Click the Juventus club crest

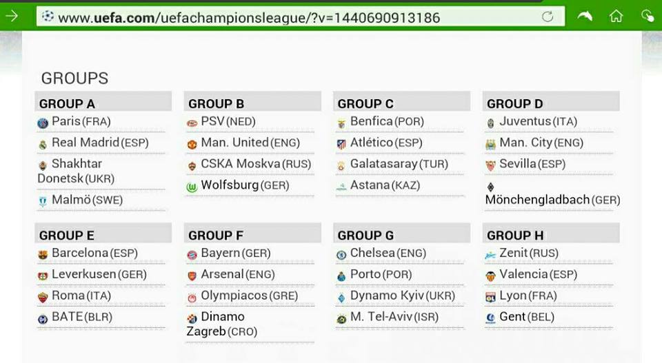click(x=490, y=123)
